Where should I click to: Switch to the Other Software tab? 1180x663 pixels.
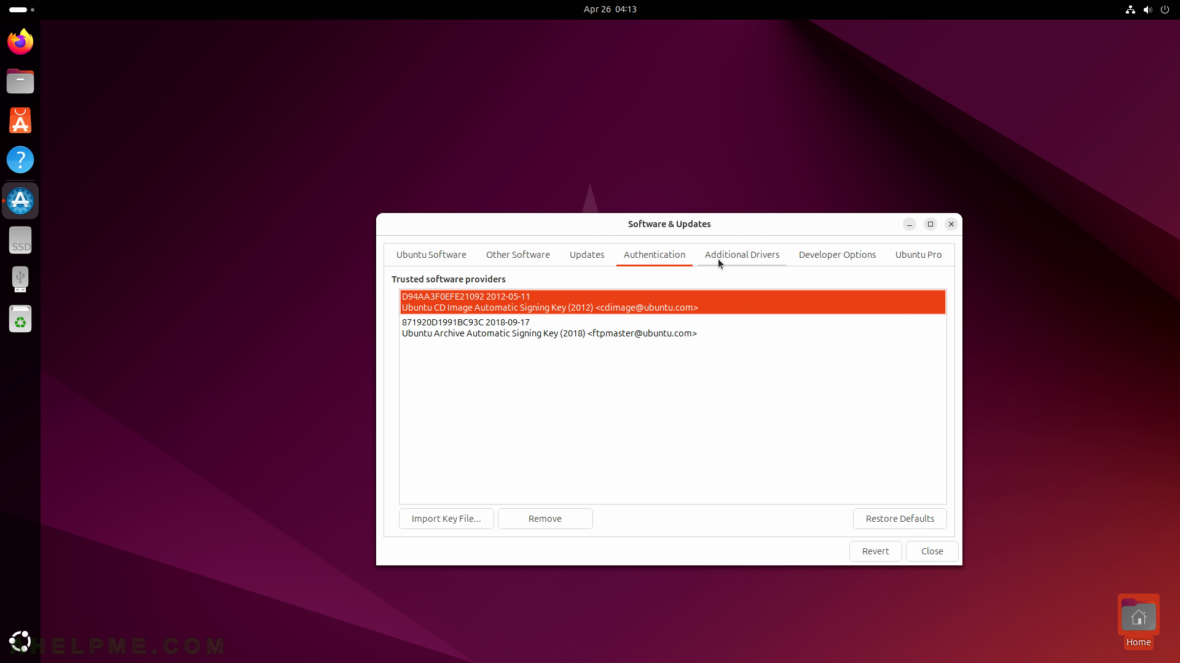518,255
